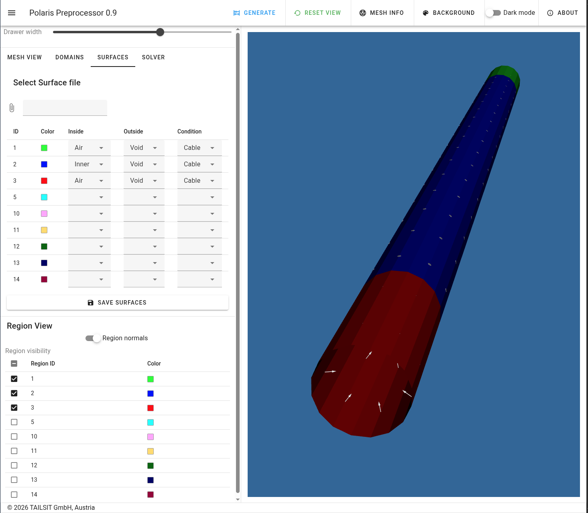Switch to the Solver tab
This screenshot has height=513, width=588.
153,57
